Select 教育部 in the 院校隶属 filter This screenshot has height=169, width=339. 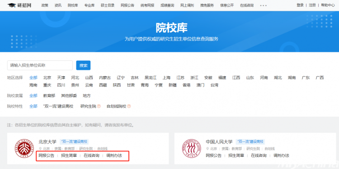click(x=49, y=96)
